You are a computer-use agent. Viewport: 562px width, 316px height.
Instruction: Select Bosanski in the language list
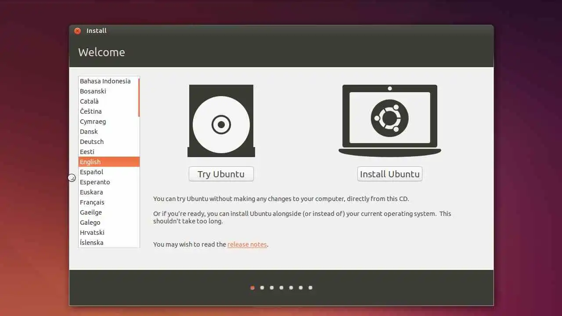tap(108, 91)
